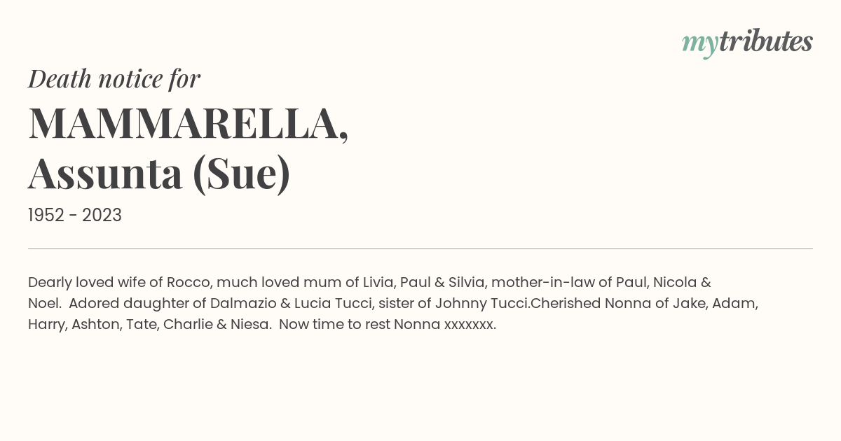This screenshot has width=841, height=441.
Task: Click the years '1952 - 2023'
Action: coord(75,215)
